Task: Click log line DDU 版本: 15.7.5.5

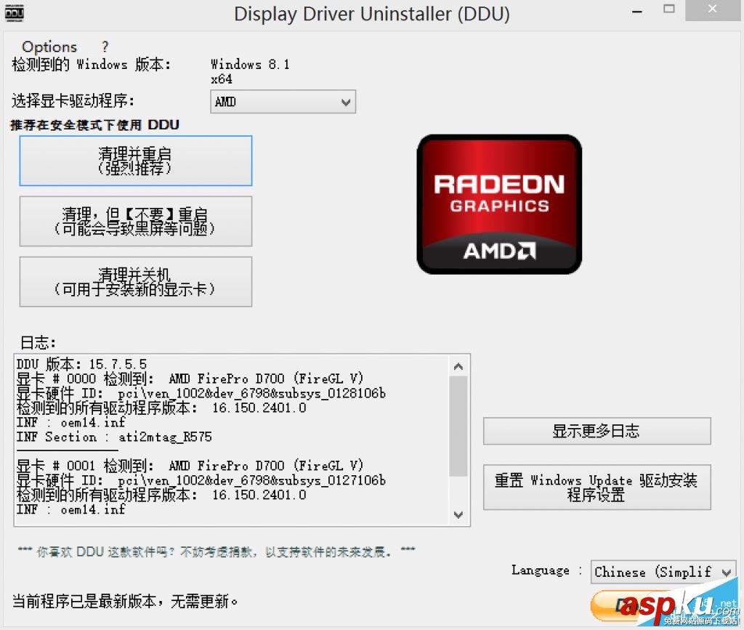Action: (81, 364)
